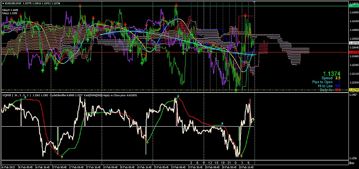Viewport: 359px width, 169px height.
Task: Select the hour marker 12 above the time axis
Action: tap(210, 163)
